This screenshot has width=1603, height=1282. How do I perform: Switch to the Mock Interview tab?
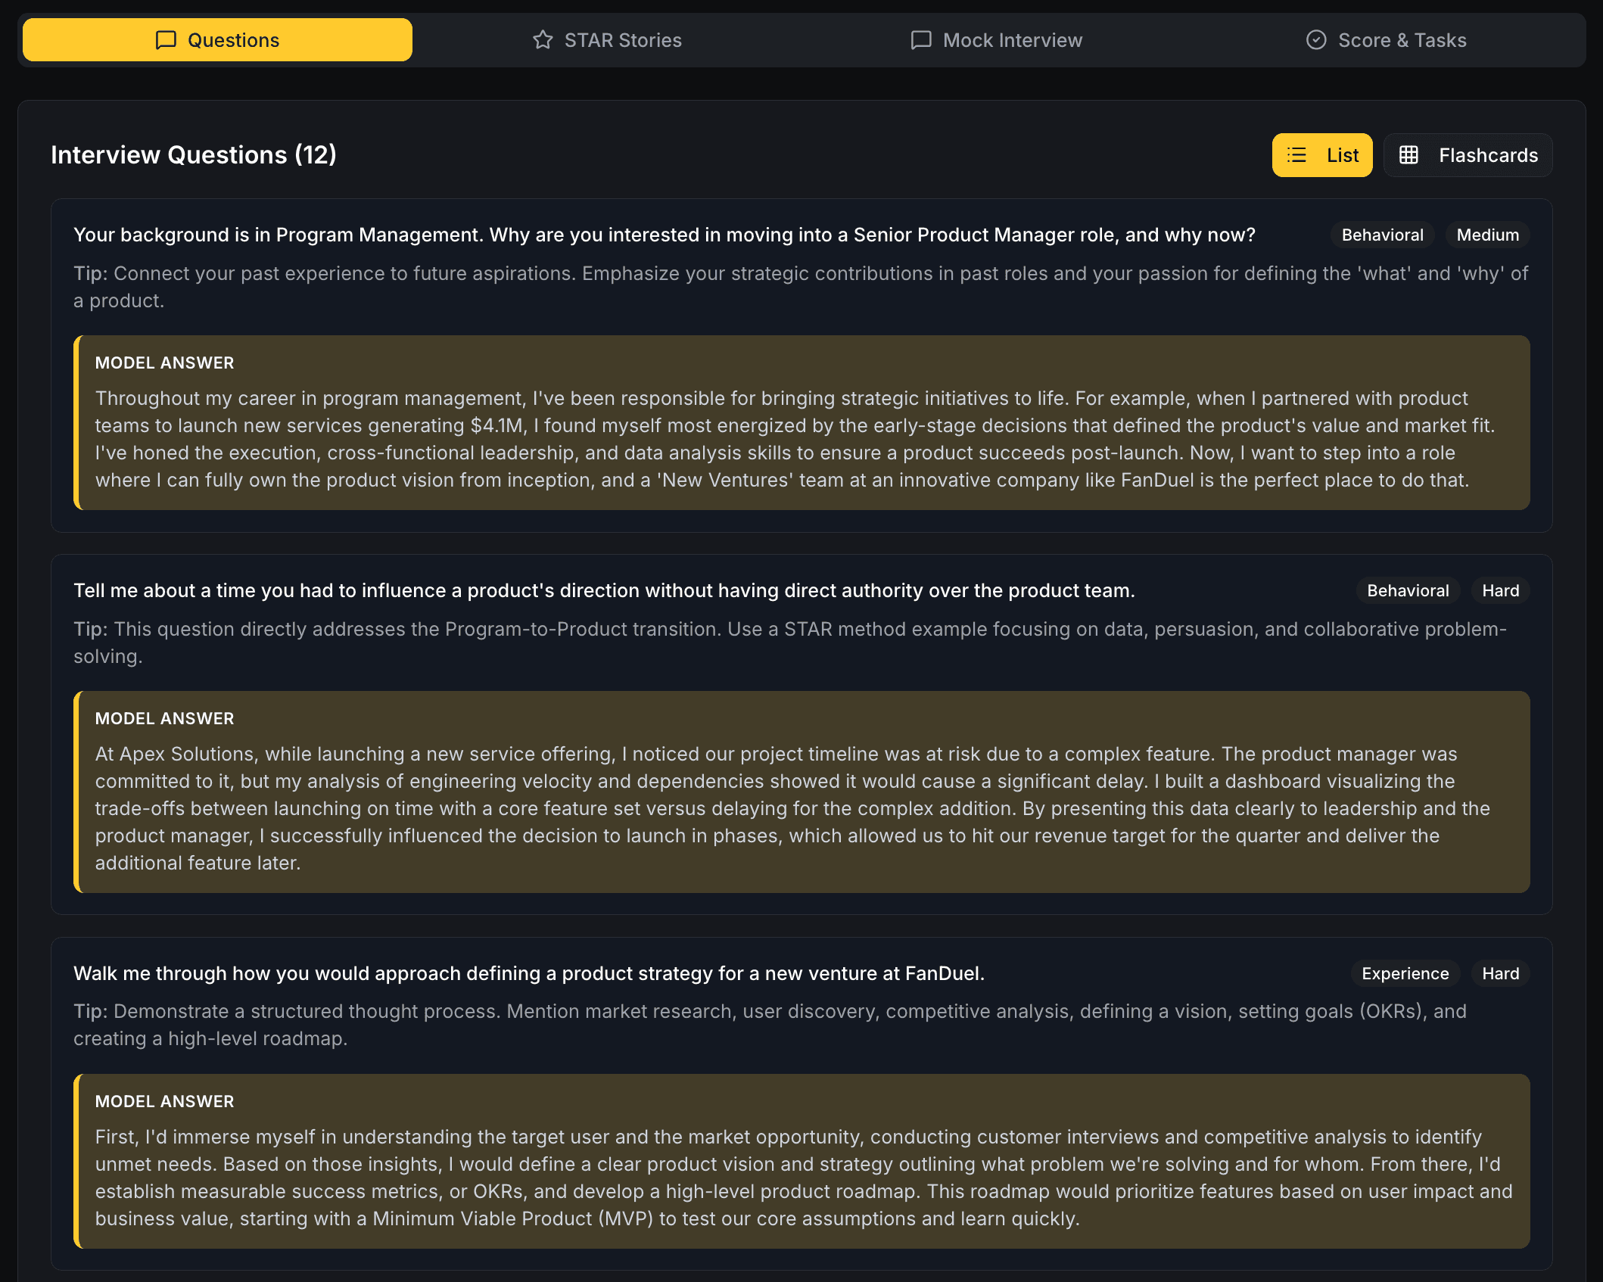click(x=995, y=39)
